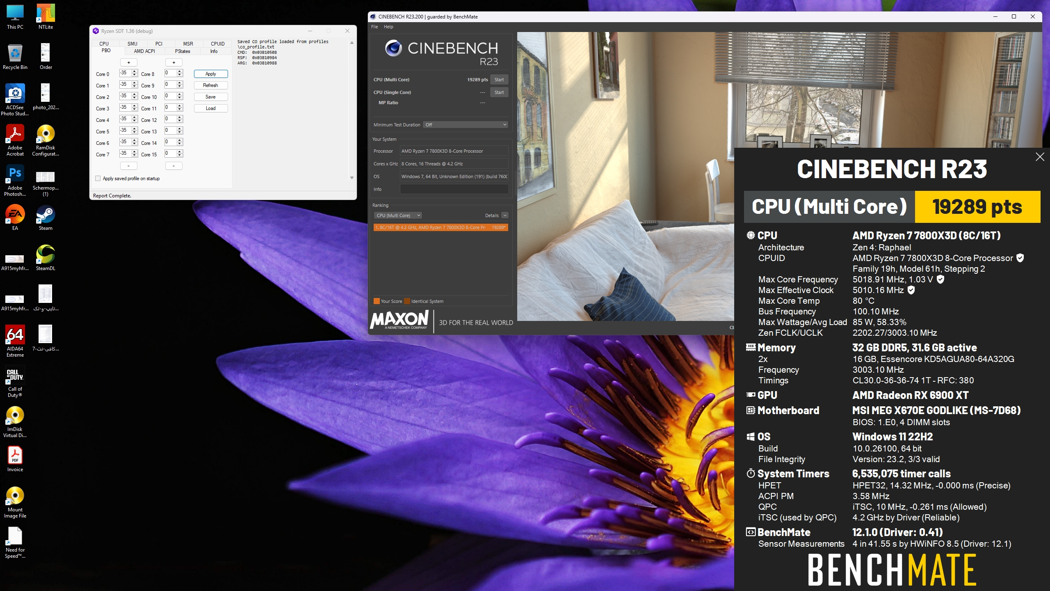Open Cinebench Help menu
This screenshot has width=1050, height=591.
pyautogui.click(x=388, y=27)
